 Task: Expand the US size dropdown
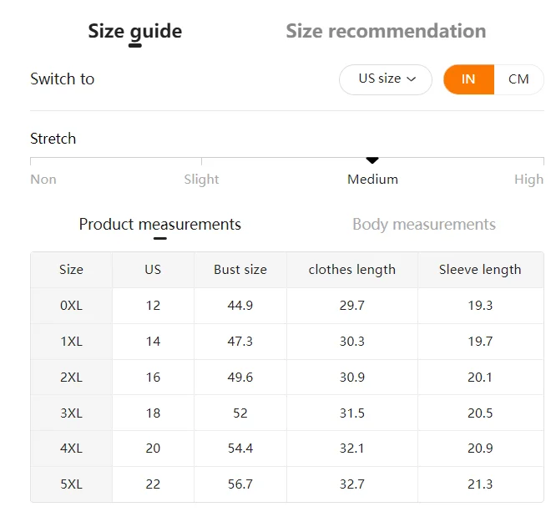tap(386, 79)
